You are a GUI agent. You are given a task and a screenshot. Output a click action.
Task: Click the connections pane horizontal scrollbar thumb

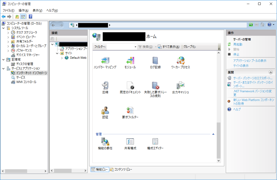pyautogui.click(x=63, y=171)
